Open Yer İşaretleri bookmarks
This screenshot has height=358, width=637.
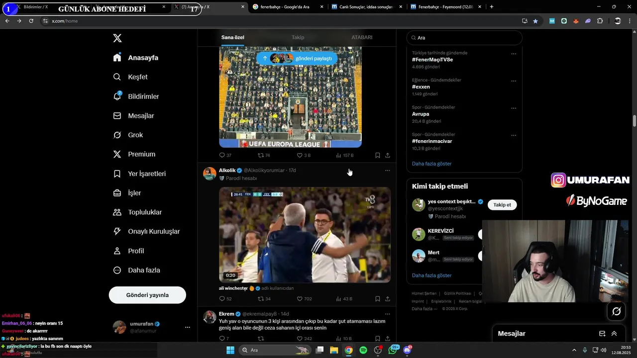[139, 174]
